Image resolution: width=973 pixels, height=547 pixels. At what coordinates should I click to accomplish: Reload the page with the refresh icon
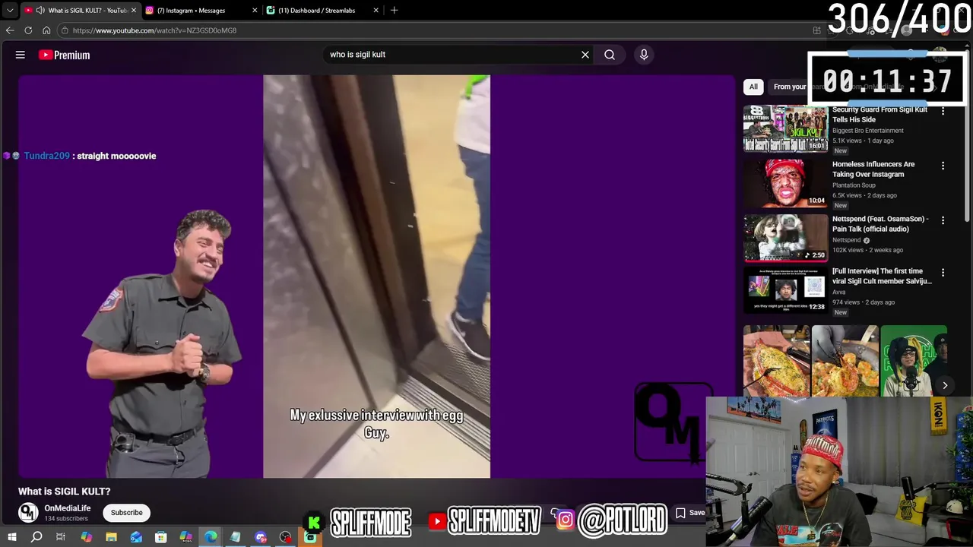(x=28, y=30)
